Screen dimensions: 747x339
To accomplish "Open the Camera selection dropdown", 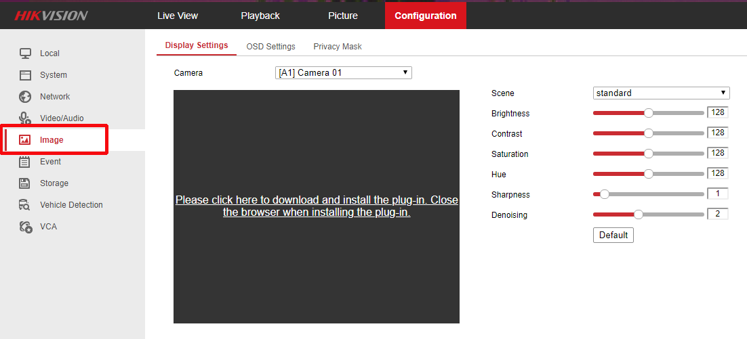I will coord(343,73).
